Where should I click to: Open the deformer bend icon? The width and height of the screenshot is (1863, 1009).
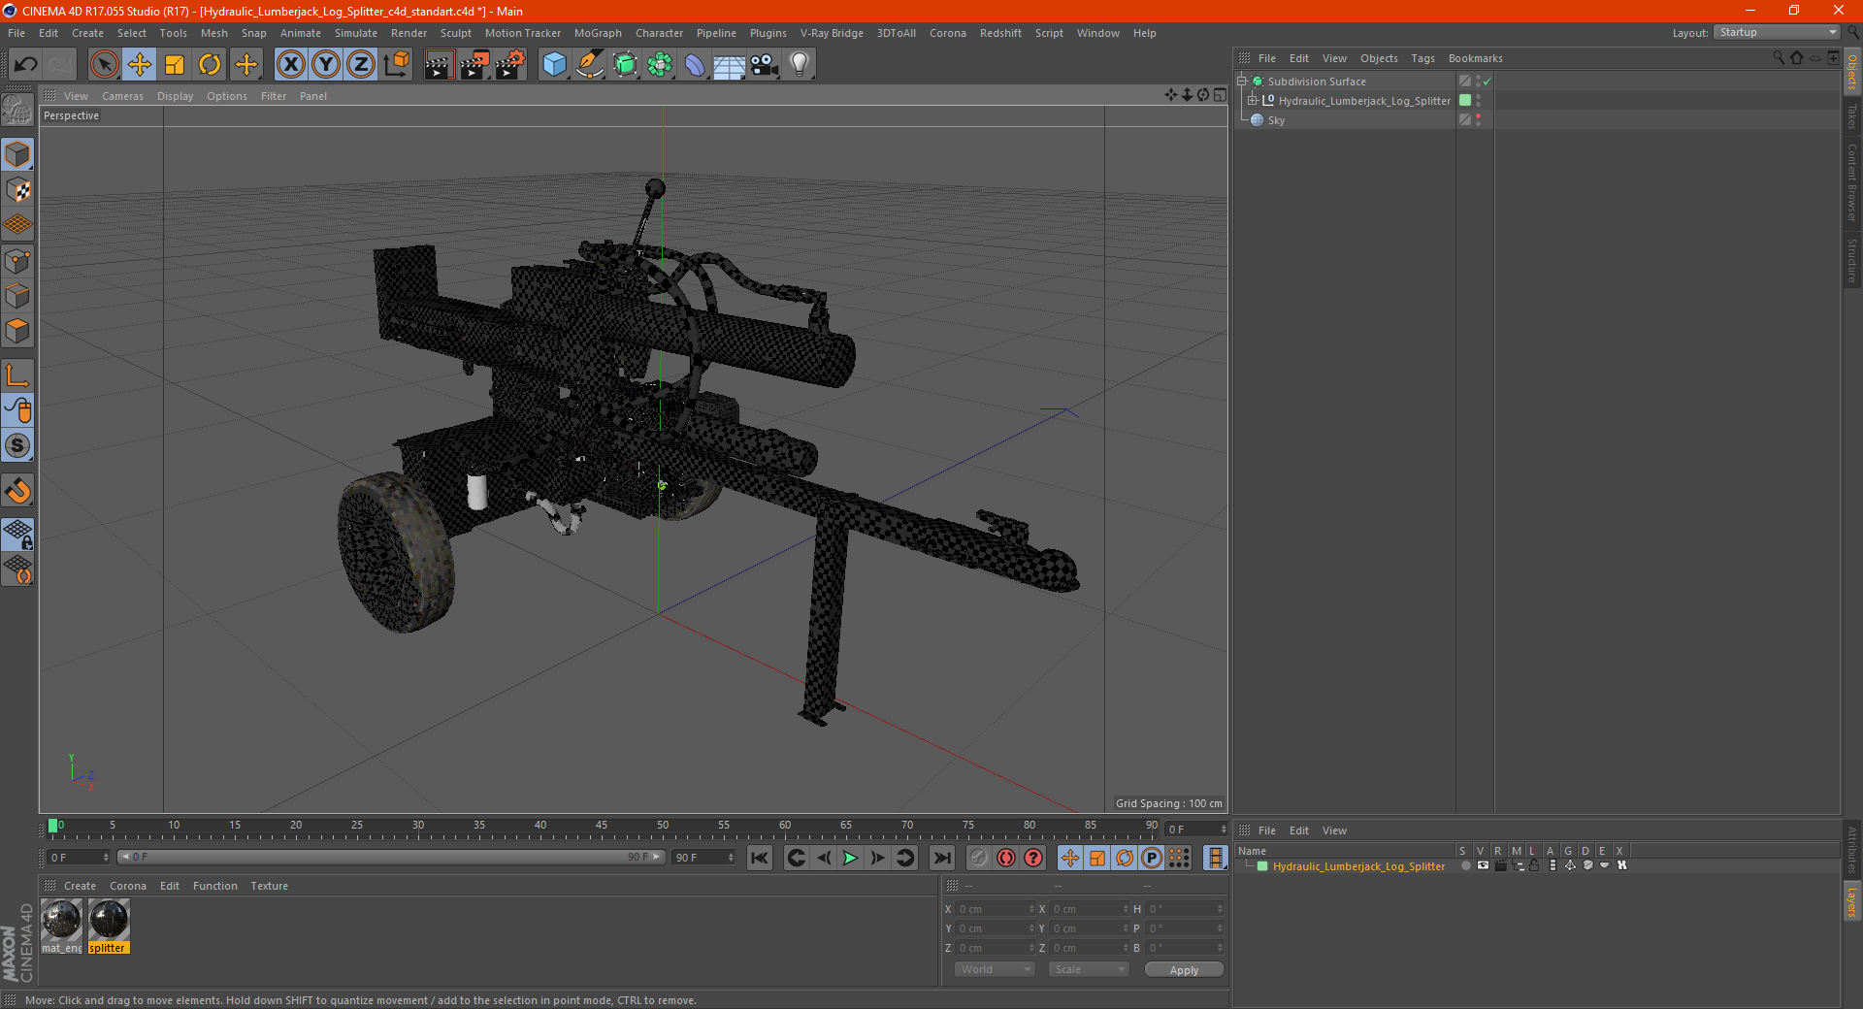pyautogui.click(x=695, y=65)
